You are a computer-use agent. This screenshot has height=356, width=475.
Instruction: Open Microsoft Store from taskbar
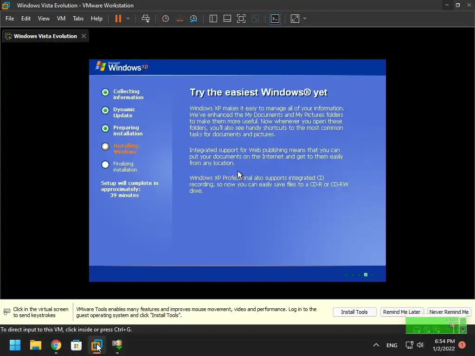click(x=77, y=345)
